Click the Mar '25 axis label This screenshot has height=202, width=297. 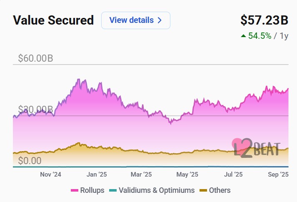[142, 175]
